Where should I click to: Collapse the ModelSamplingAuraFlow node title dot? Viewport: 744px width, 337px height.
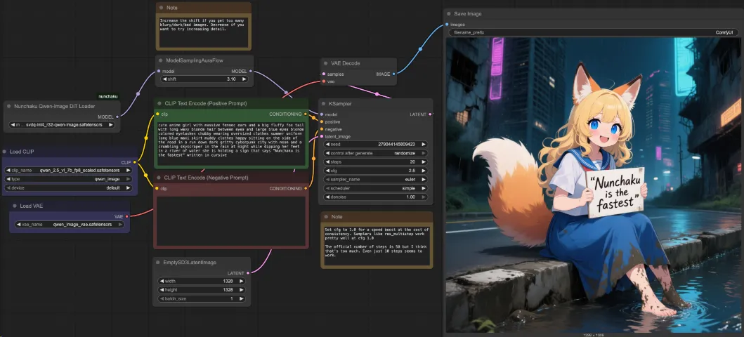click(x=161, y=60)
